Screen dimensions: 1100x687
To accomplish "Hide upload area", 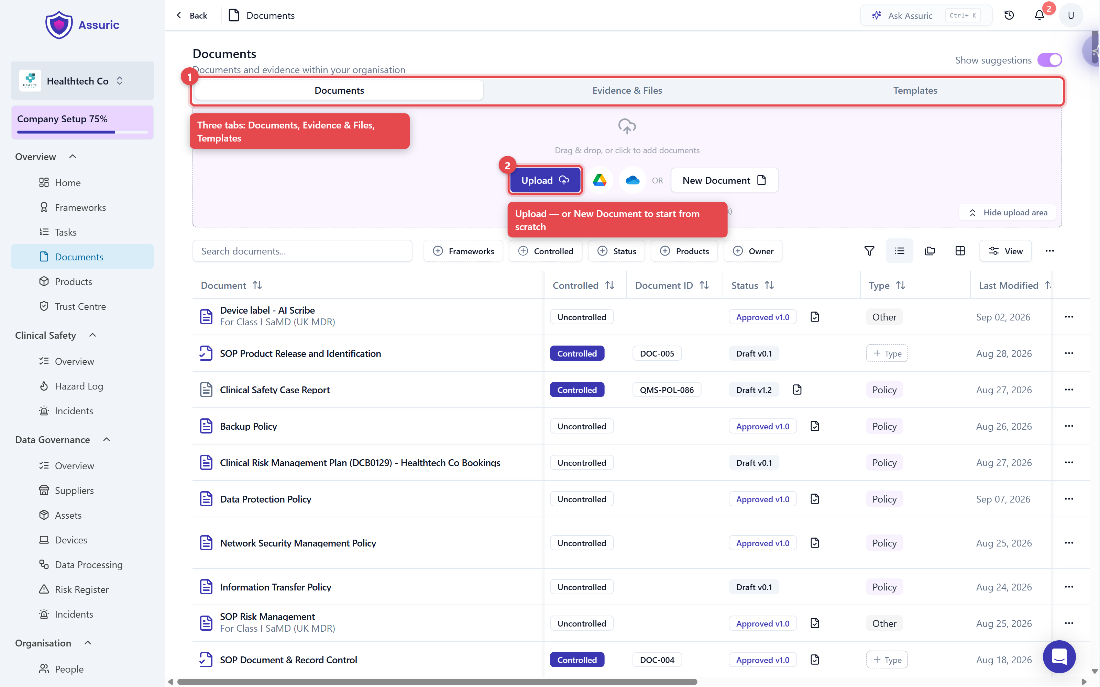I will tap(1008, 213).
